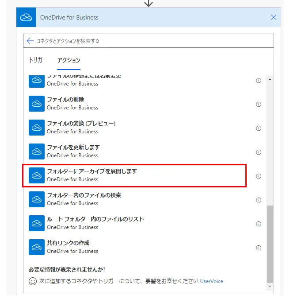Screen dimensions: 286x299
Task: Switch to the アクション tab
Action: point(69,60)
